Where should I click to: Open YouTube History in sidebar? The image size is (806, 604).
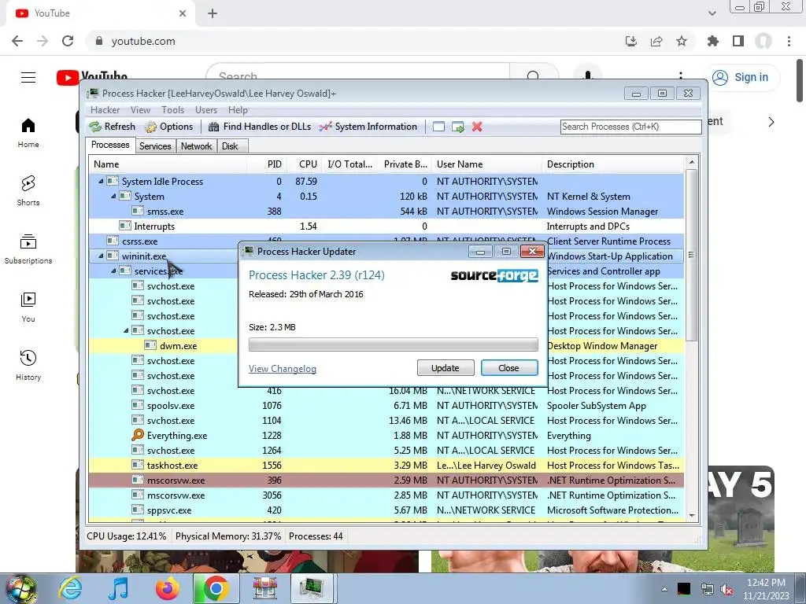pyautogui.click(x=28, y=366)
